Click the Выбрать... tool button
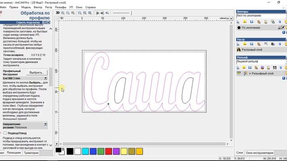 [x=37, y=72]
